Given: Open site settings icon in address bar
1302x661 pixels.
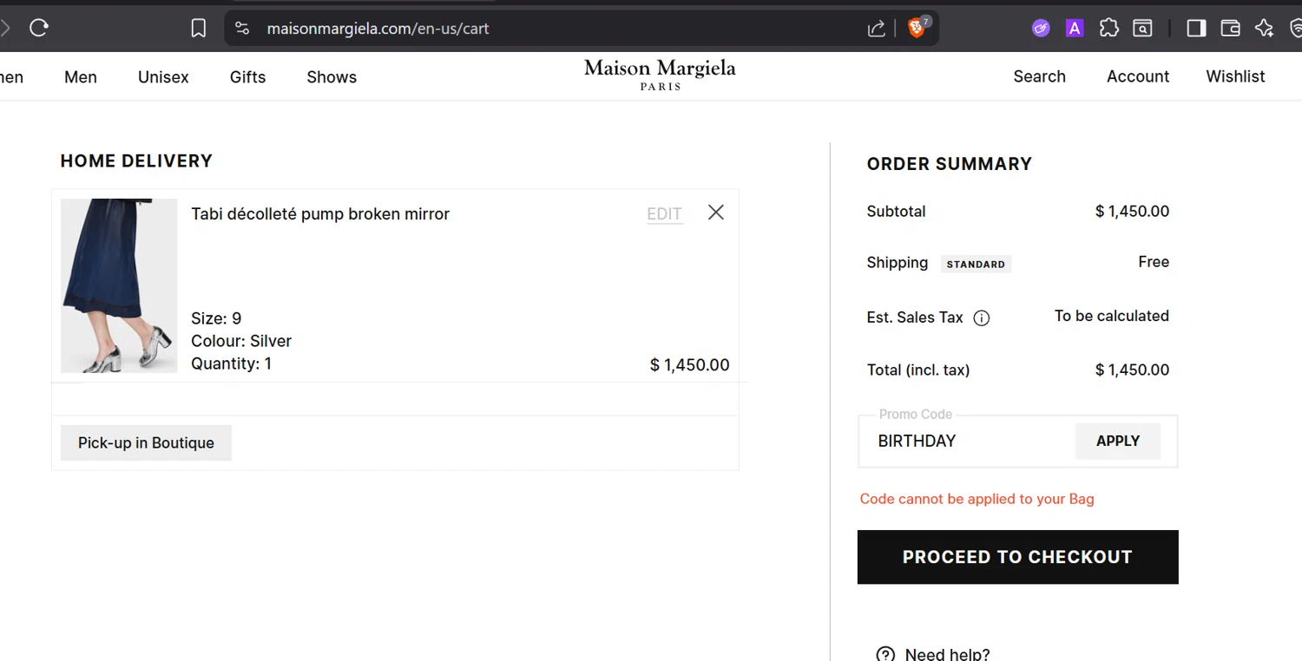Looking at the screenshot, I should (x=243, y=29).
